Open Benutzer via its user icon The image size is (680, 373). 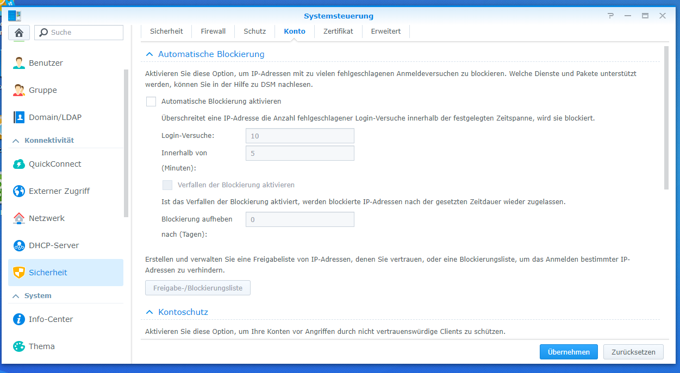point(19,63)
